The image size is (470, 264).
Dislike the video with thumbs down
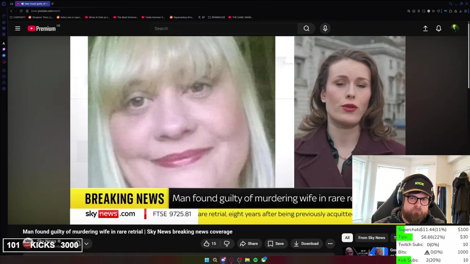[227, 243]
